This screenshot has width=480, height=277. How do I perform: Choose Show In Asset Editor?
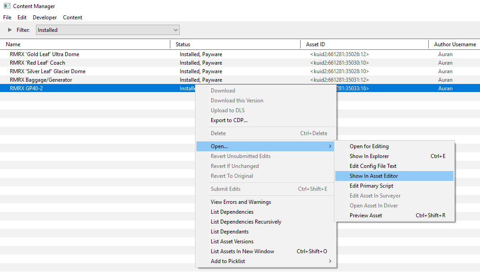[x=373, y=176]
